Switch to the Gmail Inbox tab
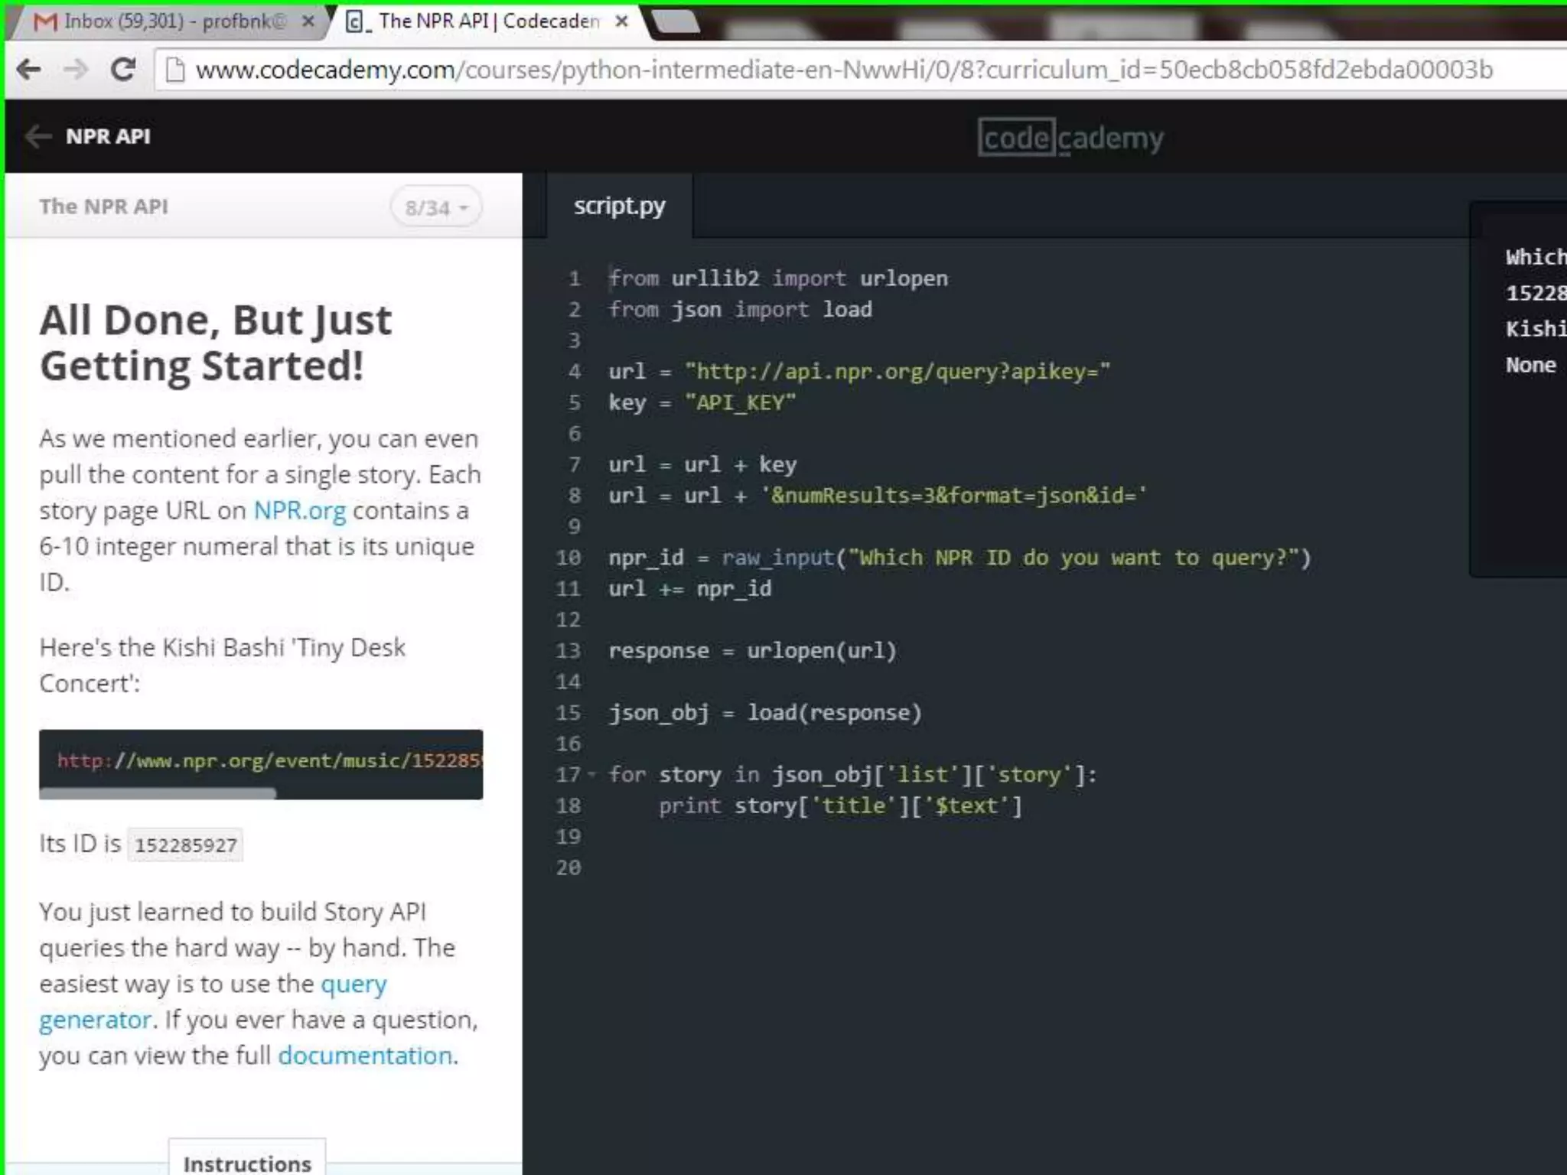 pyautogui.click(x=172, y=21)
